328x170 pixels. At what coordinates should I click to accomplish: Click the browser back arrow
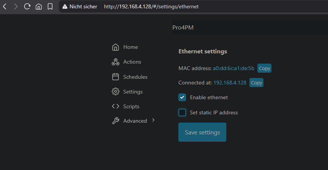pyautogui.click(x=5, y=6)
